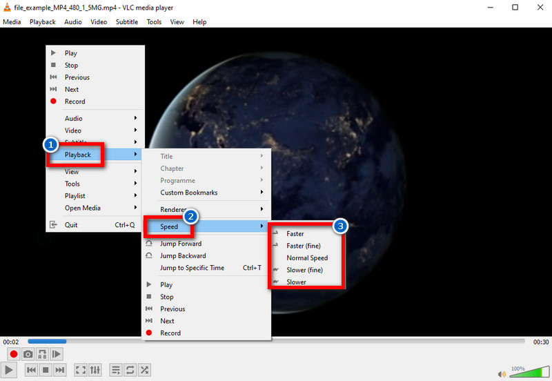The height and width of the screenshot is (381, 552).
Task: Show extended settings equalizer icon
Action: pyautogui.click(x=95, y=370)
